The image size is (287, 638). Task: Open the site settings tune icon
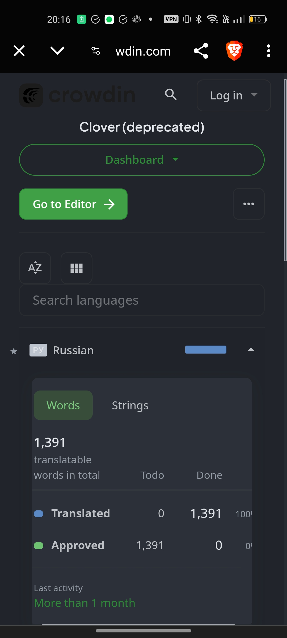[x=96, y=51]
